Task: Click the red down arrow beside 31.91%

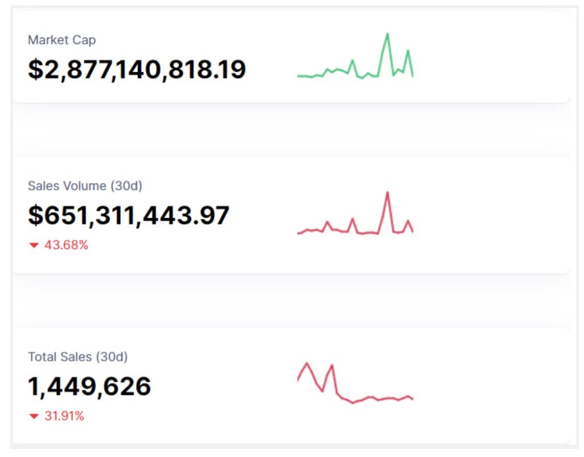Action: click(x=34, y=416)
